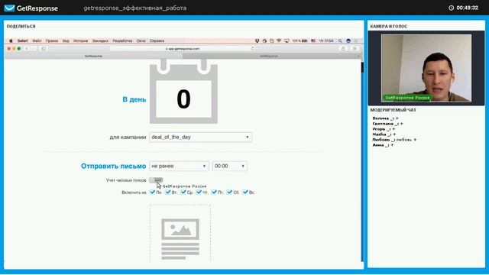Click Любовь's chat message
This screenshot has height=275, width=489.
tap(394, 140)
